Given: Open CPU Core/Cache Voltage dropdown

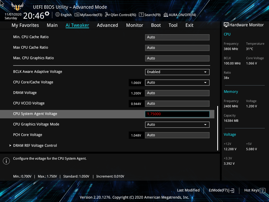Looking at the screenshot, I should tap(177, 82).
